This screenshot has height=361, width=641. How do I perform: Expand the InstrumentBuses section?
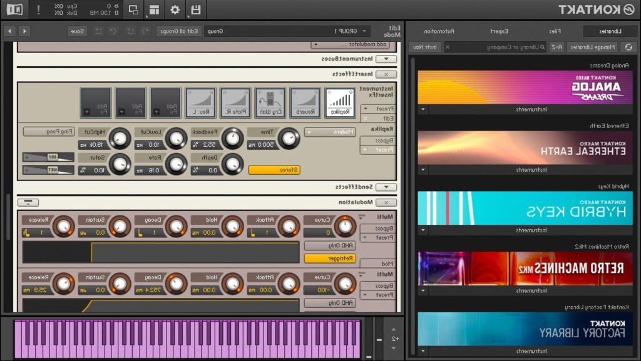(386, 59)
